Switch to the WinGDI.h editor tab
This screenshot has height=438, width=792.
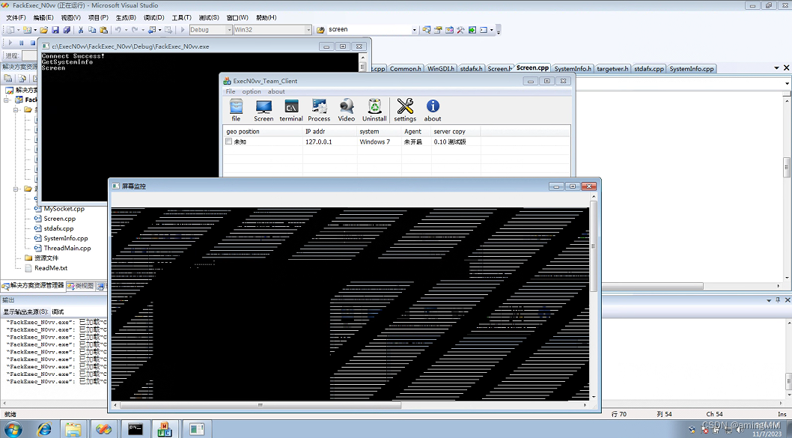pyautogui.click(x=440, y=69)
